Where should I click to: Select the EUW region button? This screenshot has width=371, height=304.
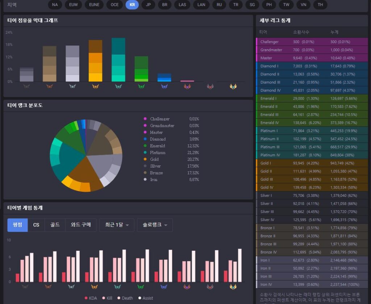[x=73, y=5]
